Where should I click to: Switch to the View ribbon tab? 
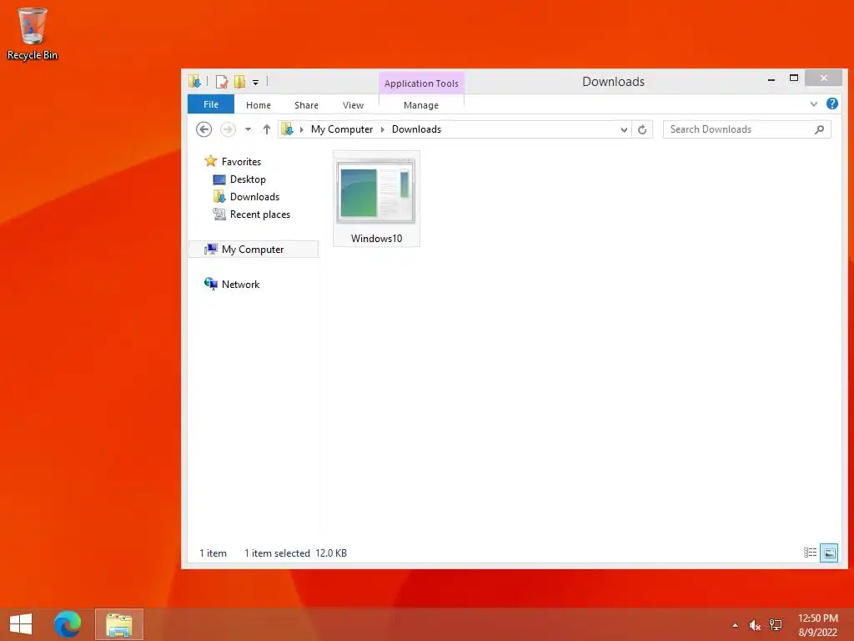point(353,105)
